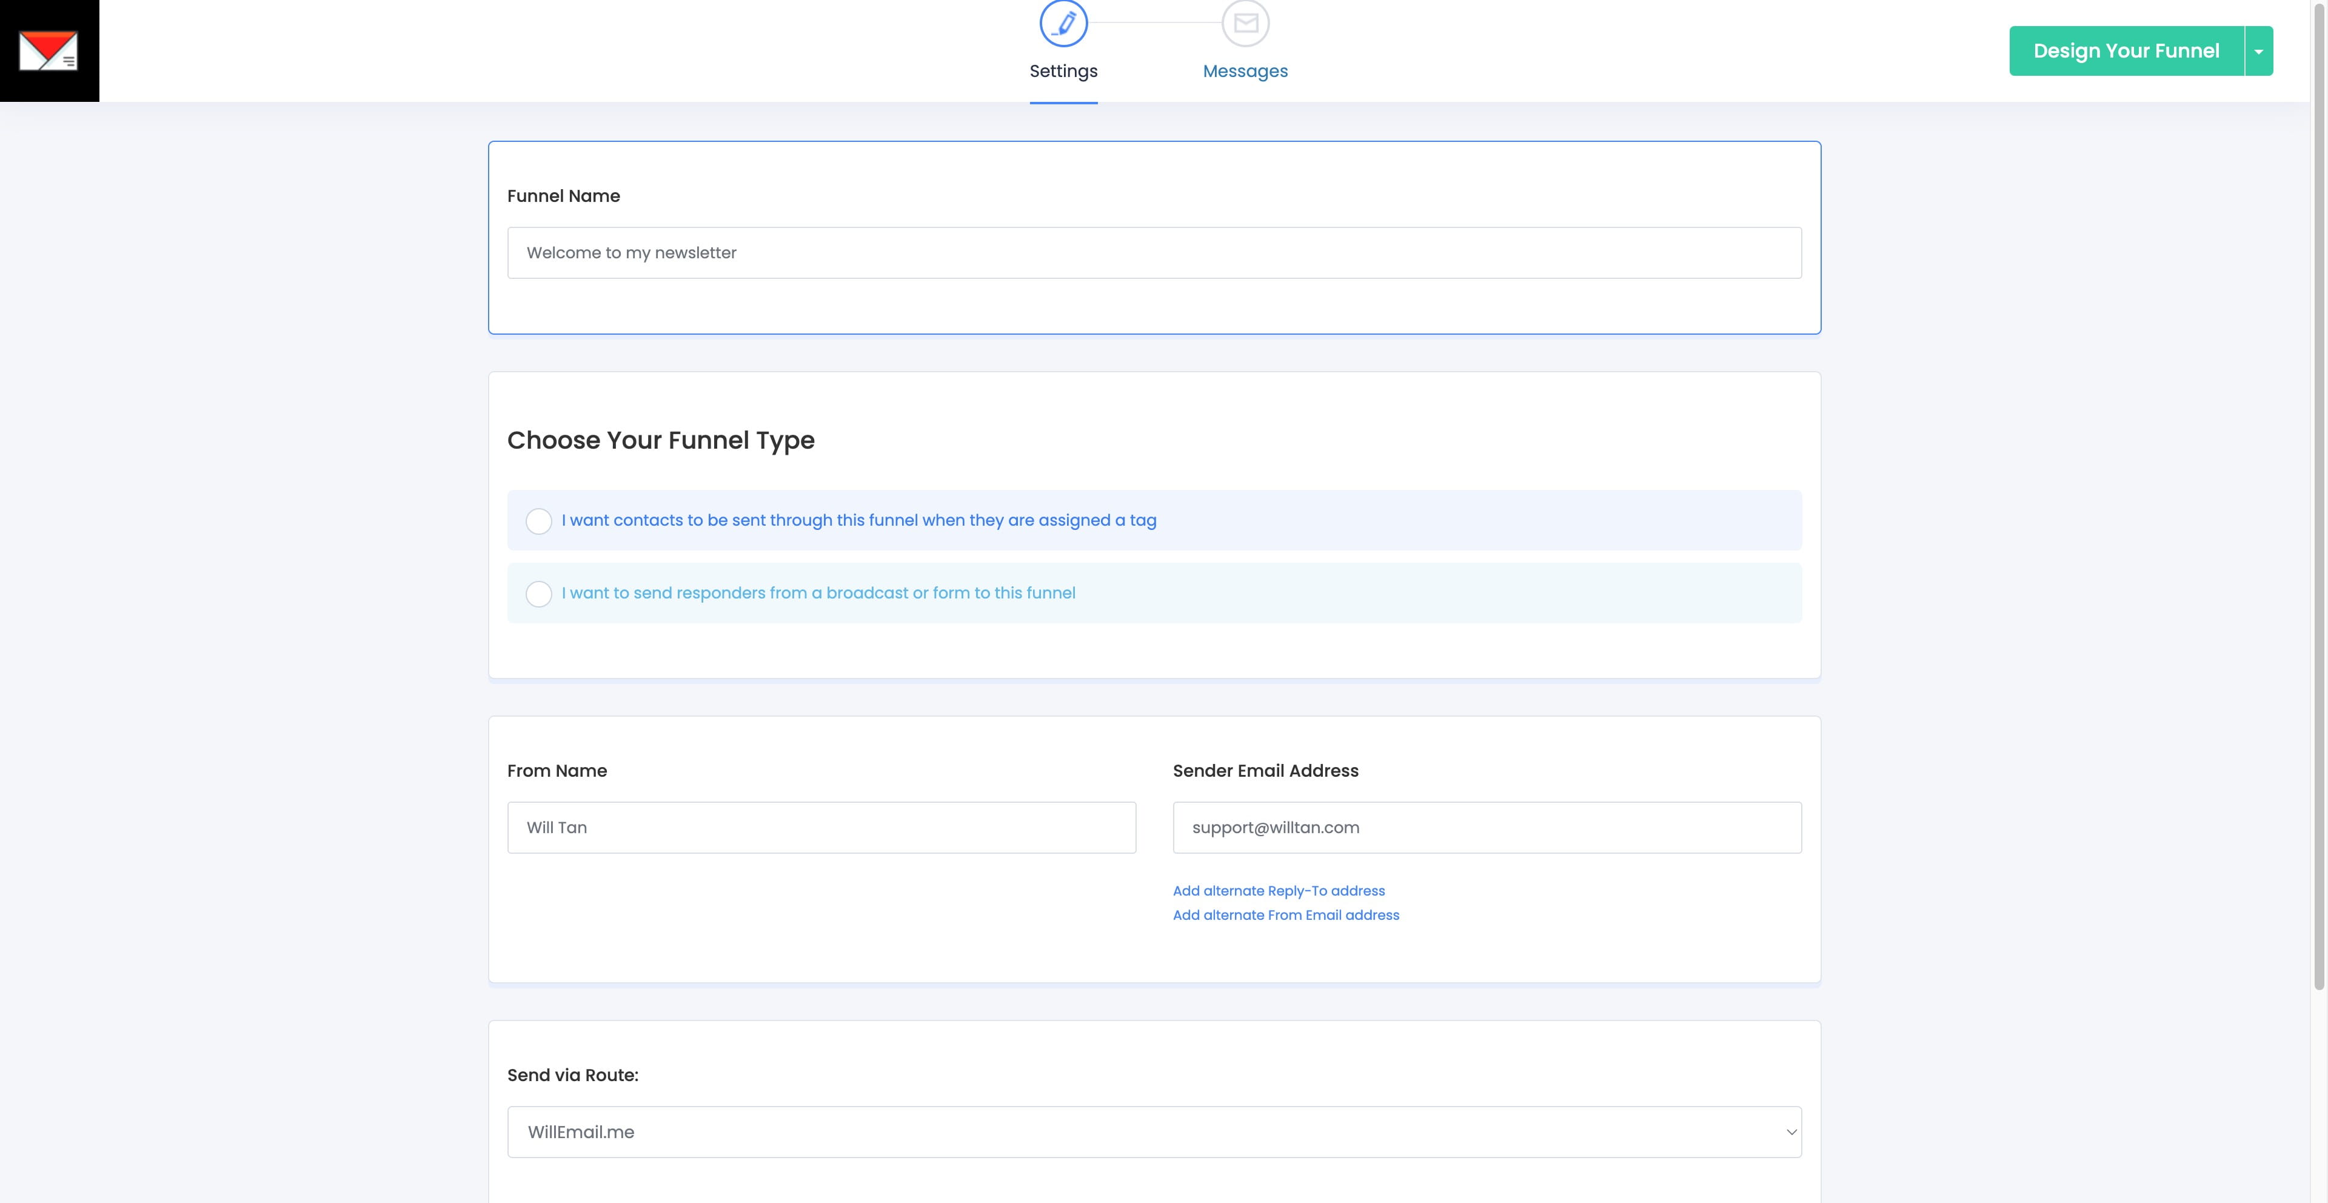Select the broadcast or form responders radio option
This screenshot has width=2328, height=1203.
tap(538, 594)
